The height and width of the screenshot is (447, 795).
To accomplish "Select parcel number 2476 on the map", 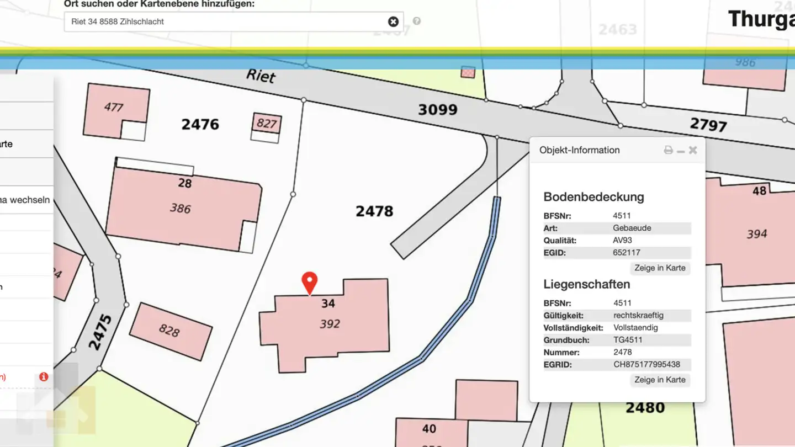I will point(200,124).
